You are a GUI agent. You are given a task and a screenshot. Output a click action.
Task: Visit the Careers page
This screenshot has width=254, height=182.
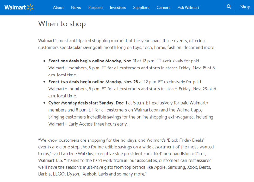163,7
